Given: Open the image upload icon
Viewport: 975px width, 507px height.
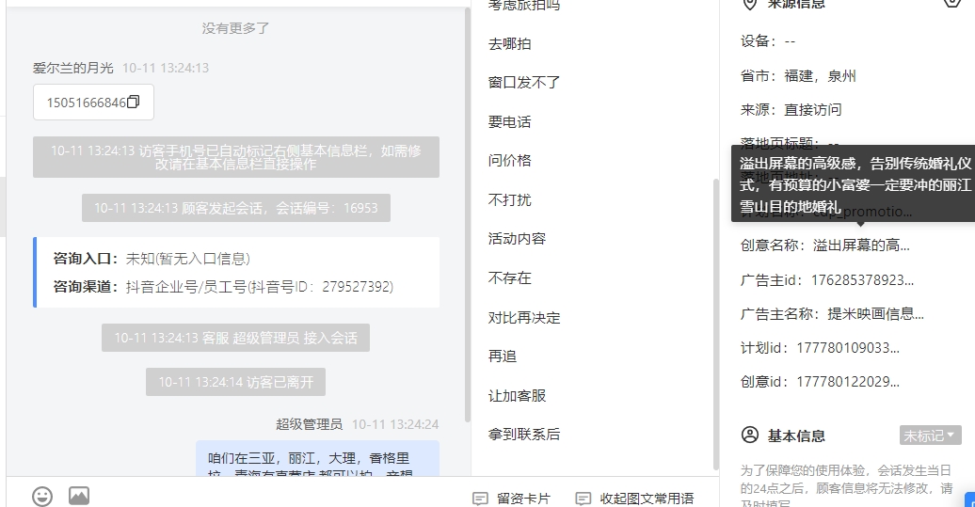Looking at the screenshot, I should click(79, 495).
